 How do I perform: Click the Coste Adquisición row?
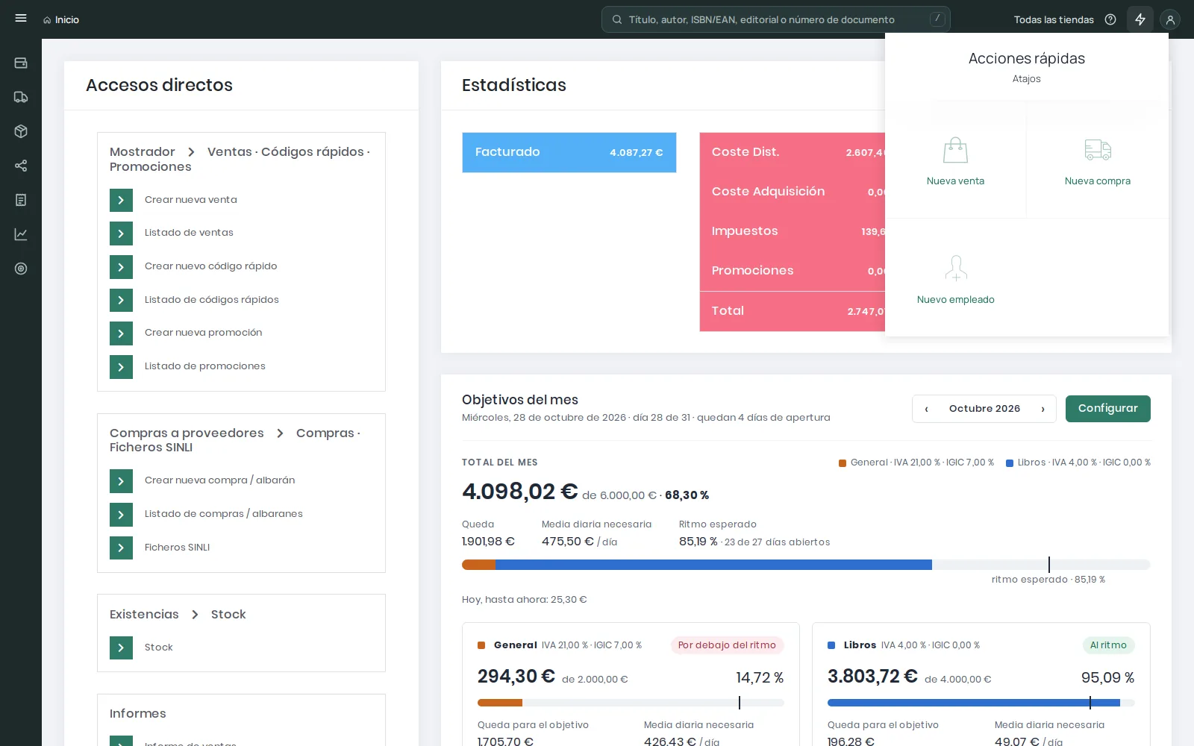[x=793, y=192]
